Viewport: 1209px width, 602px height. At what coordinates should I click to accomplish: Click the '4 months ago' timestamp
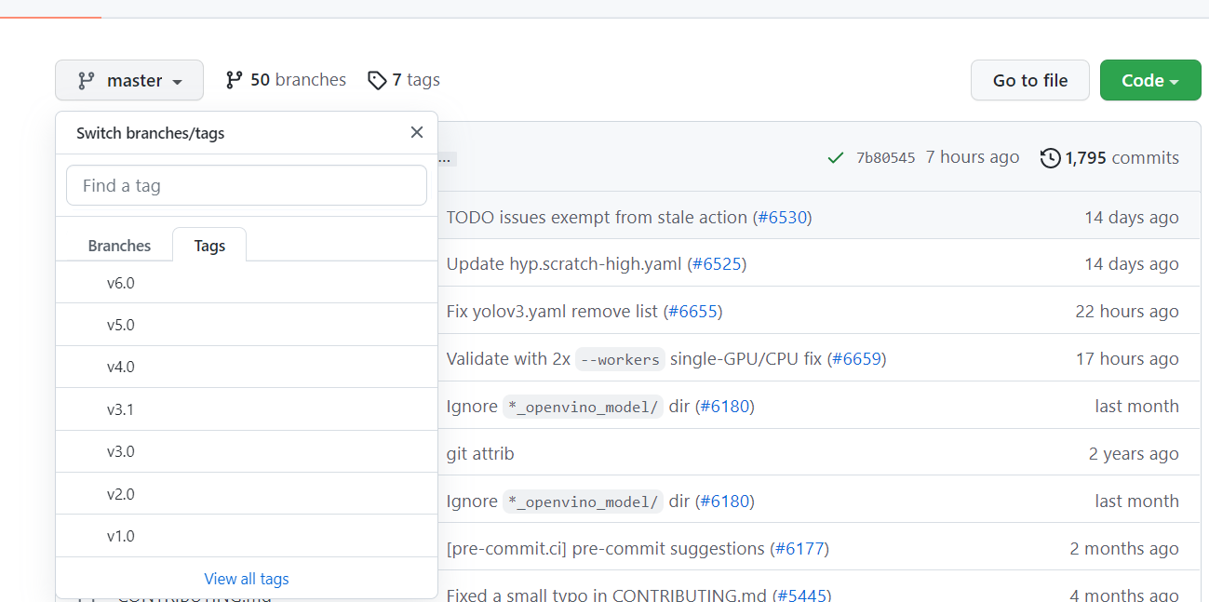point(1124,595)
